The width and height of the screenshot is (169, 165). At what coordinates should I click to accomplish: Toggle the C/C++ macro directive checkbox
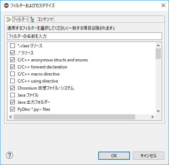[12, 74]
